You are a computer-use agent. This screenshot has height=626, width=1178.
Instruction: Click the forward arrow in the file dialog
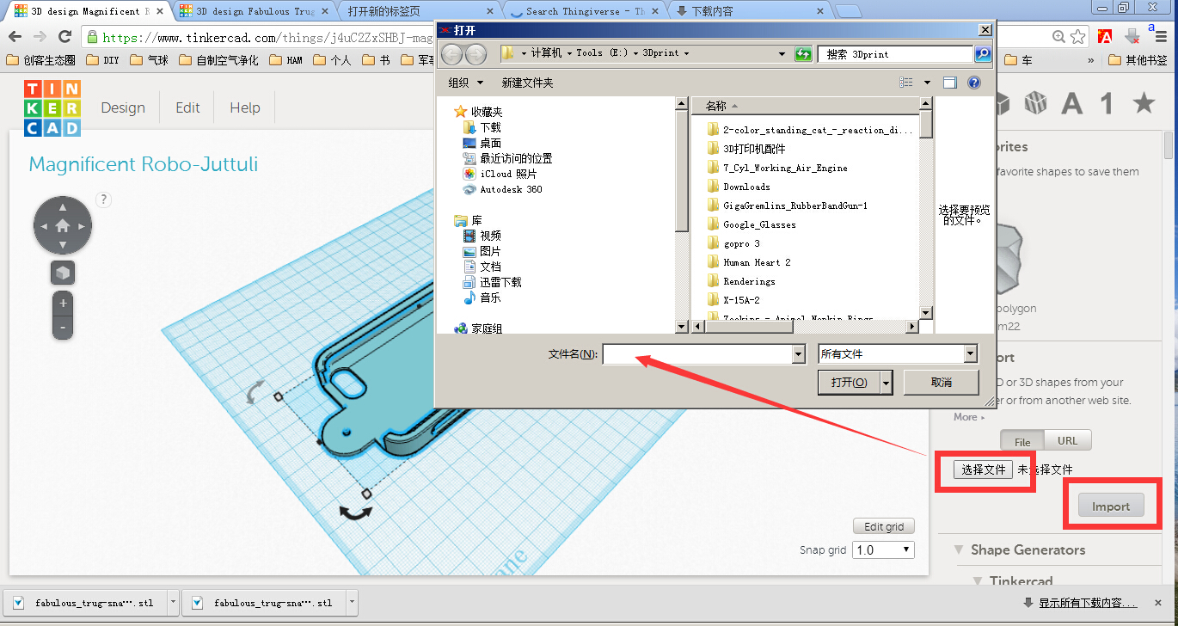475,53
